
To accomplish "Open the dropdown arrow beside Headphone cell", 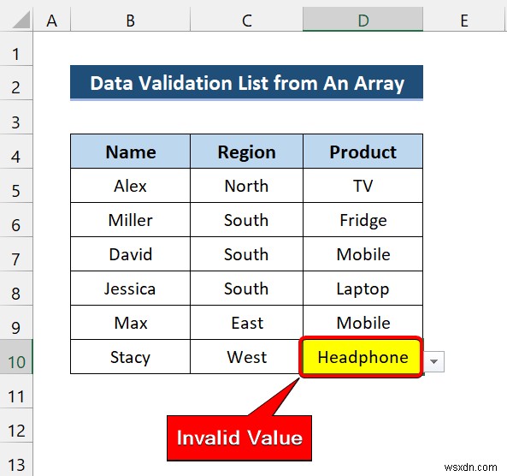I will 433,361.
